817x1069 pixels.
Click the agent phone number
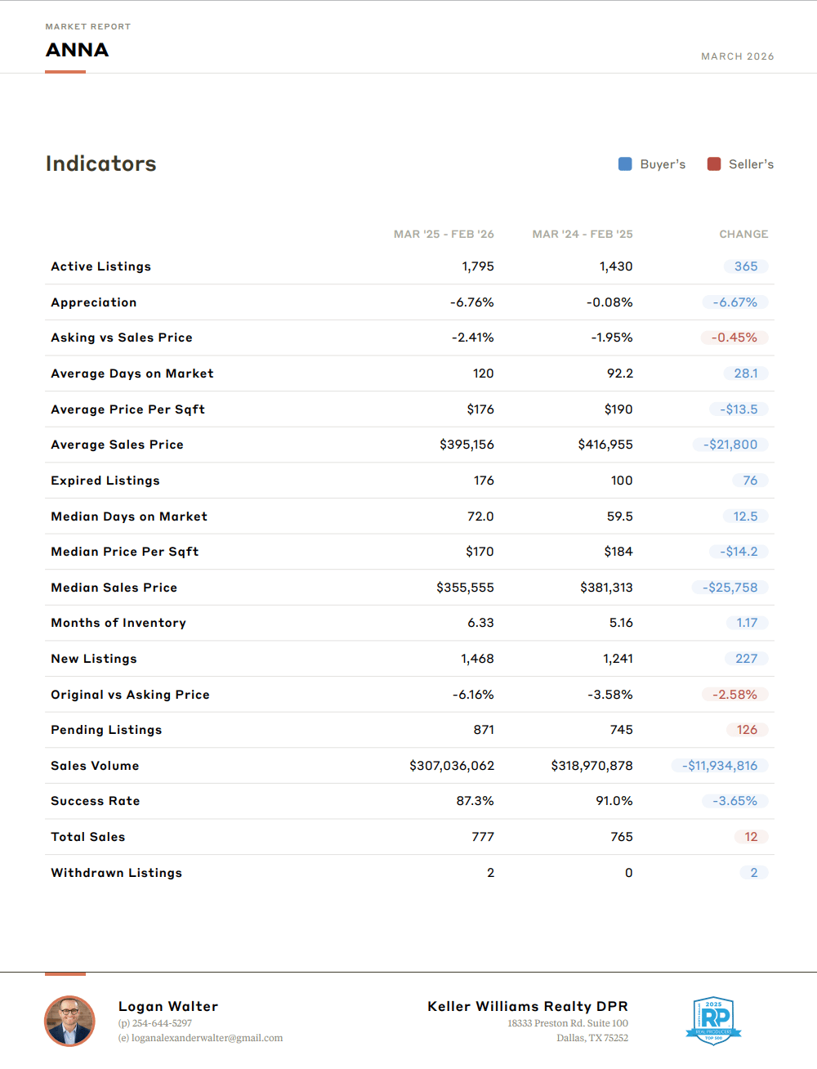click(155, 1023)
